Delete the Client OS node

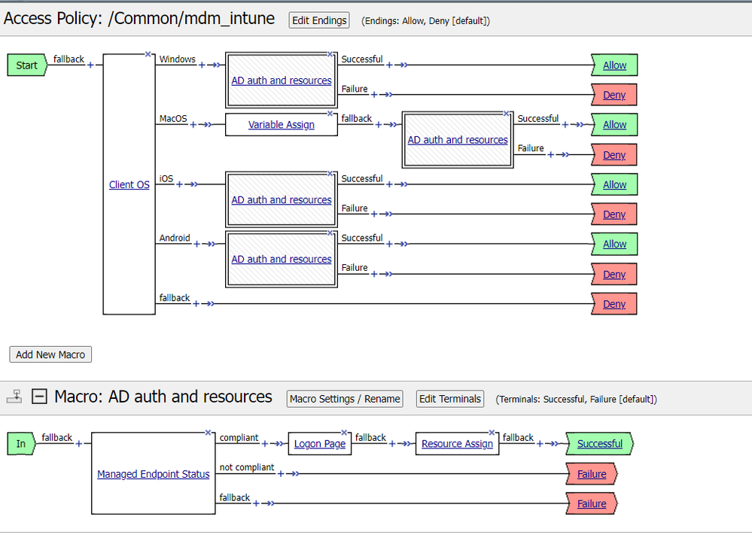pos(148,54)
